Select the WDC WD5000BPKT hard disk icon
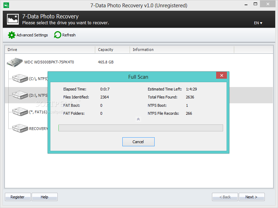The height and width of the screenshot is (208, 278). [x=15, y=62]
